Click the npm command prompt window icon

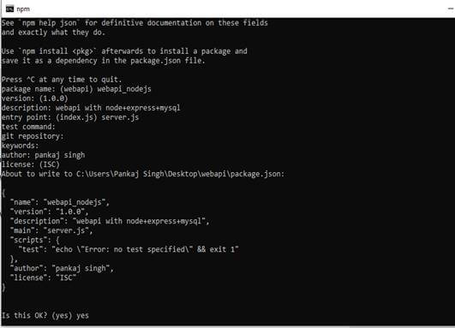9,9
